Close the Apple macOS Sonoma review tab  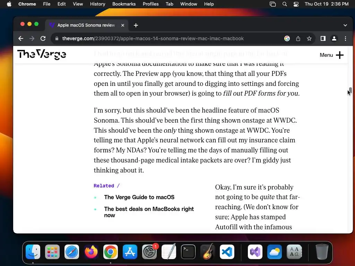coord(123,25)
